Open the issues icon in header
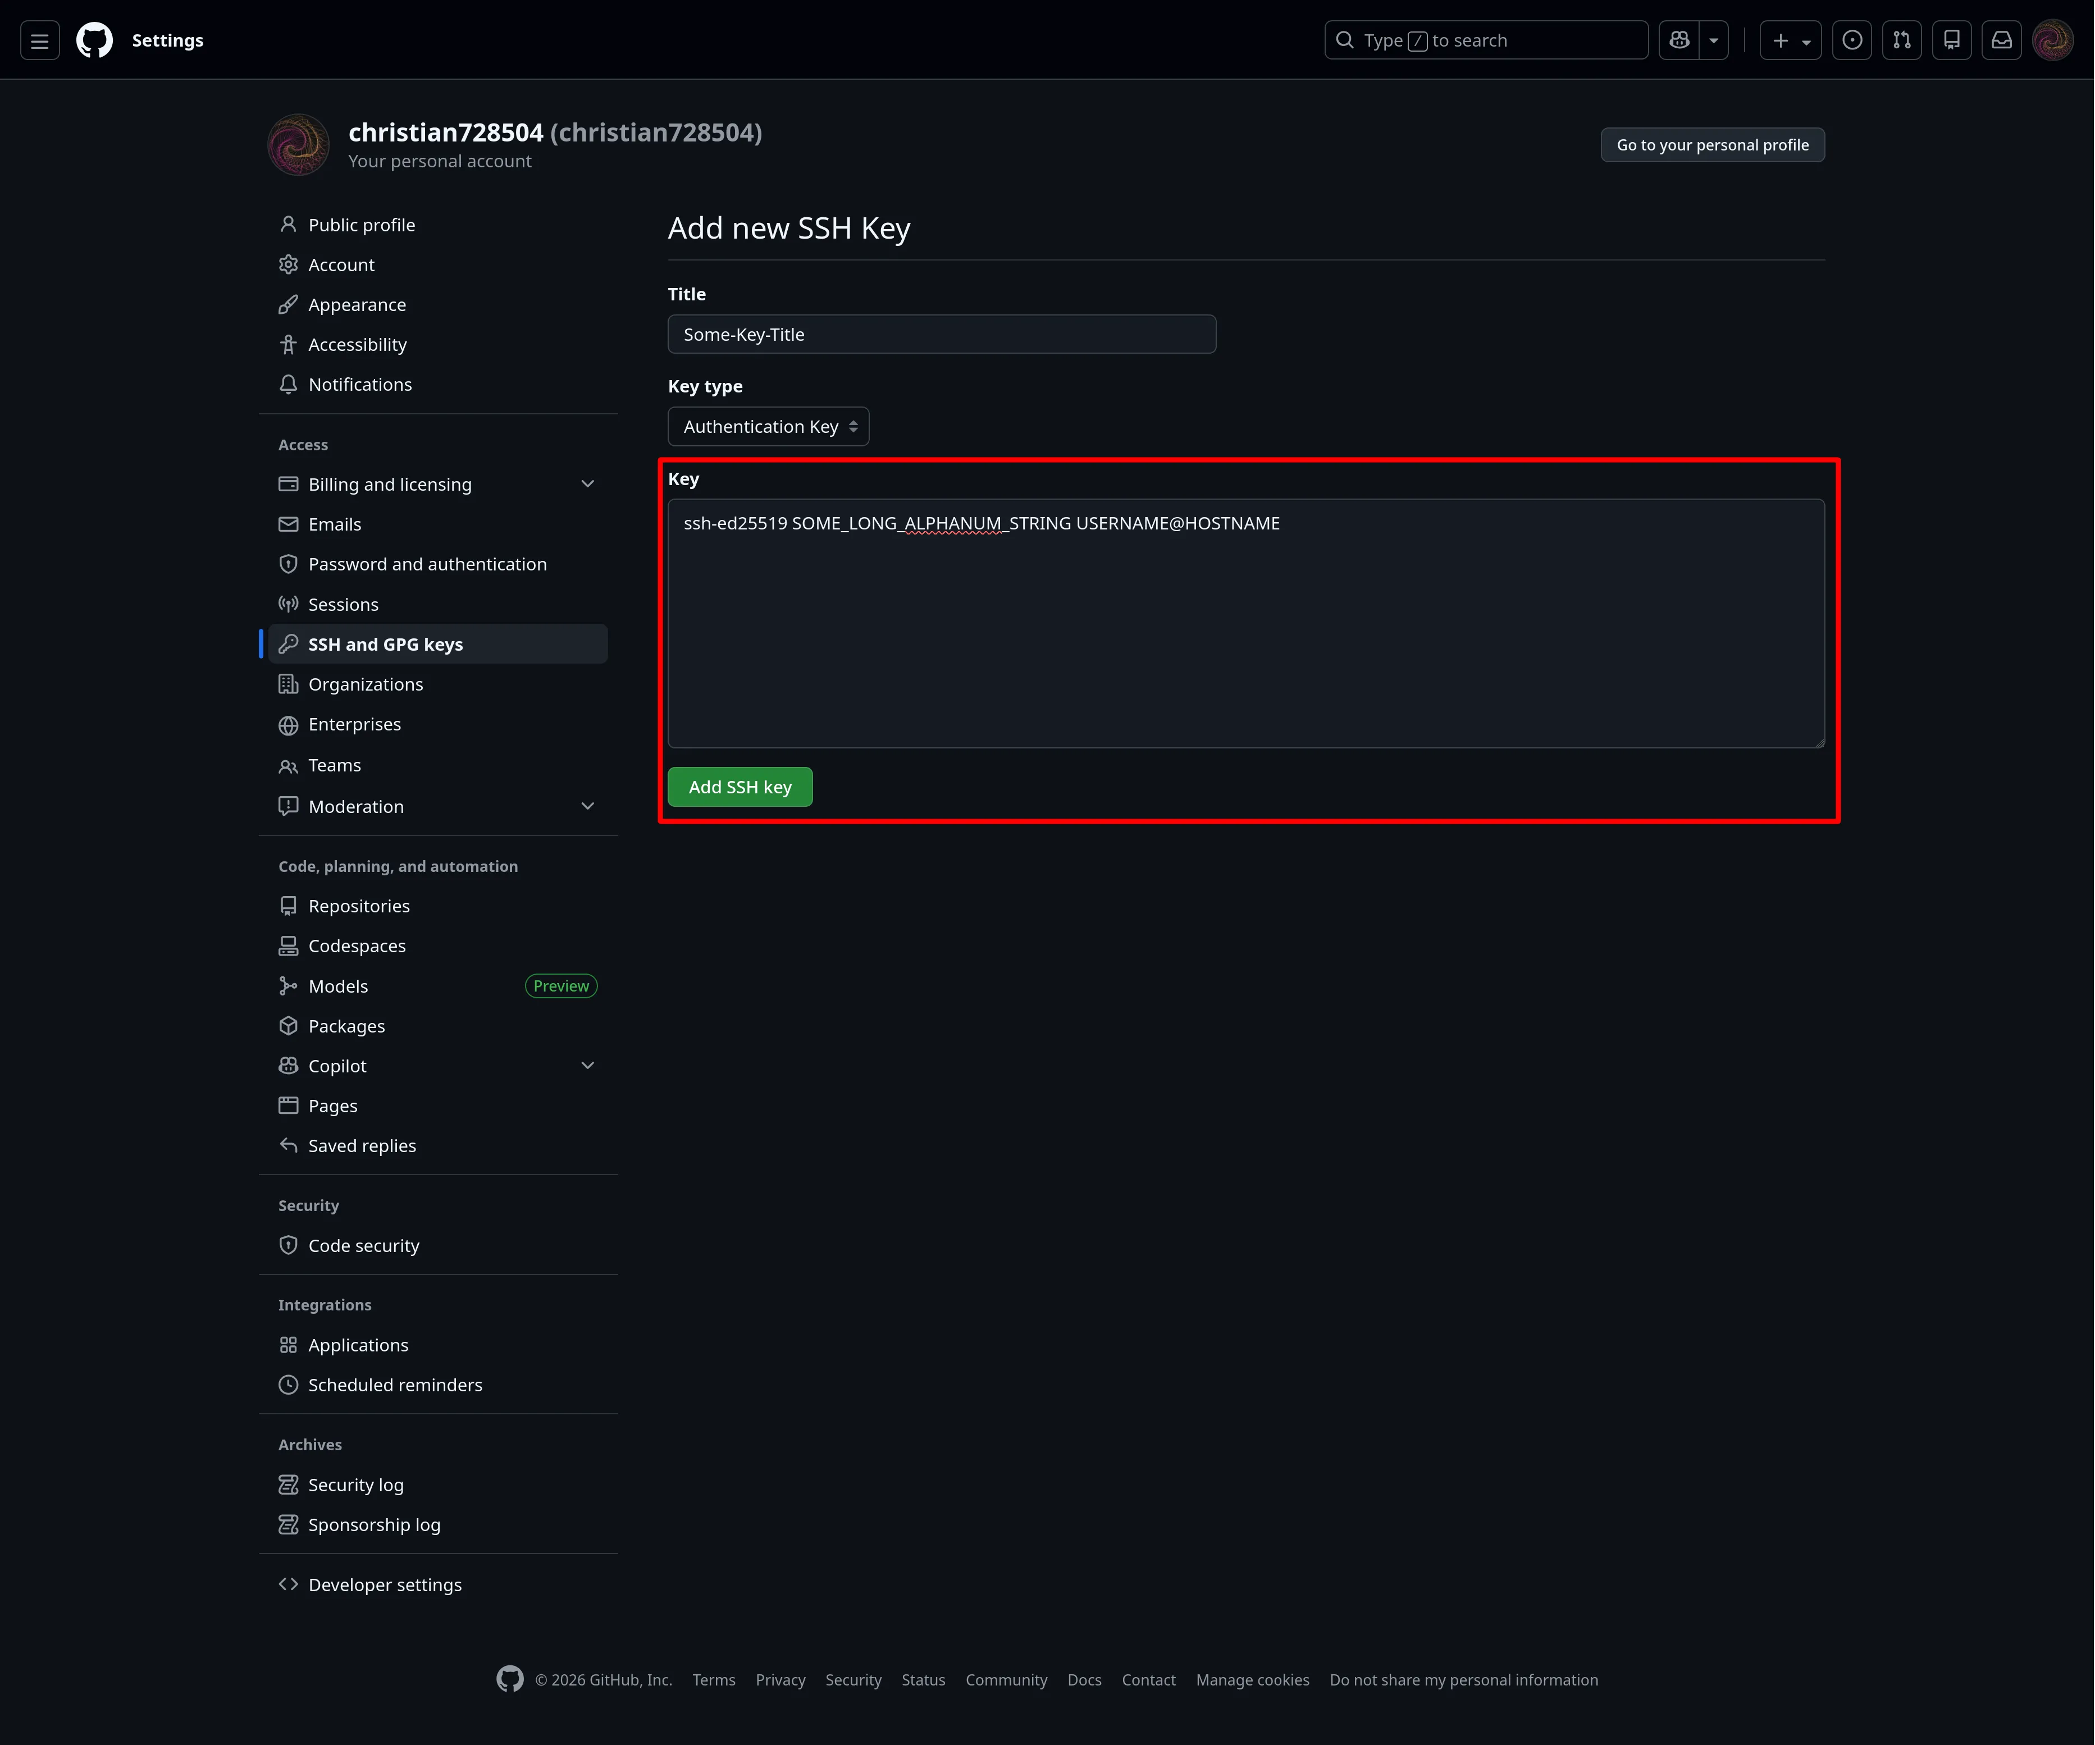2095x1745 pixels. (1851, 41)
